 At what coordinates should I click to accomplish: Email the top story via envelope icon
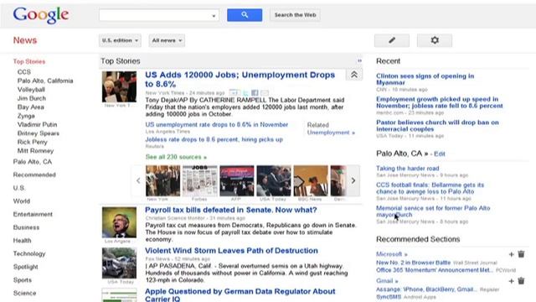click(x=265, y=93)
